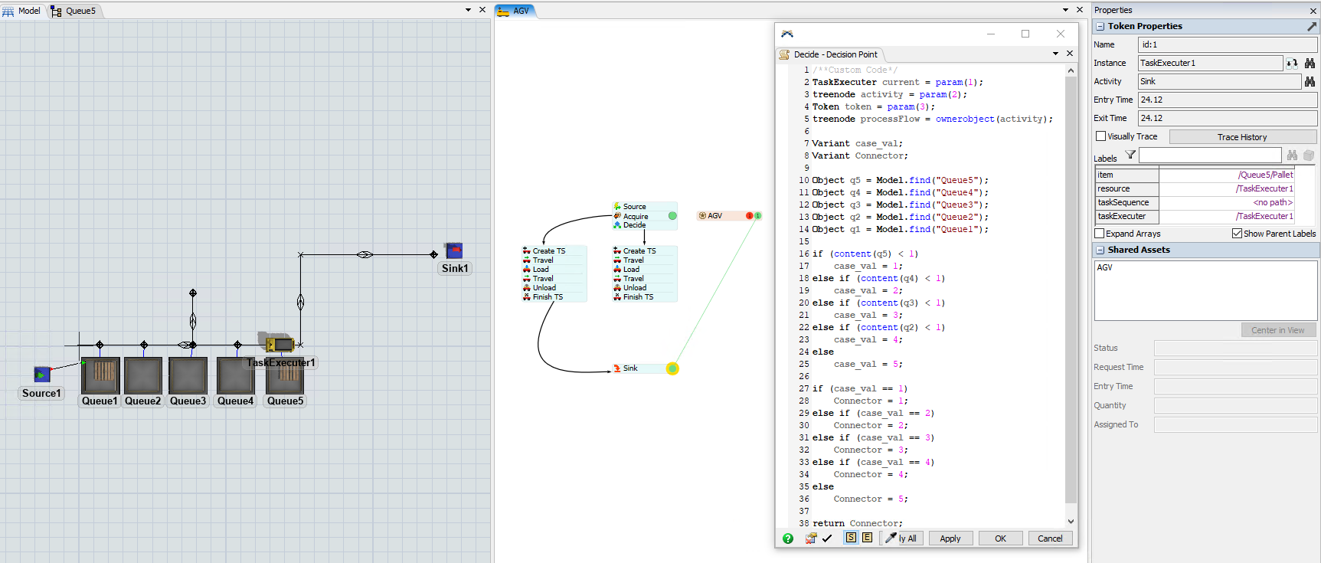Open the Decide tab dropdown arrow
The width and height of the screenshot is (1321, 563).
1056,54
